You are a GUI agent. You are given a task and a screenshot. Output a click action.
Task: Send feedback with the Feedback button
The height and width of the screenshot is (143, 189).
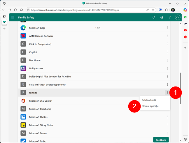(161, 140)
